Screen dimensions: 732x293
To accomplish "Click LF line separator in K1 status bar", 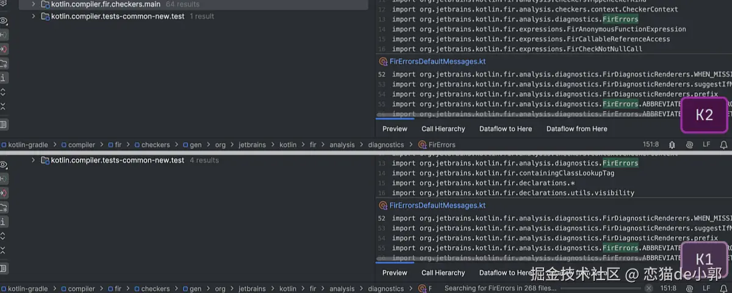I will [706, 288].
